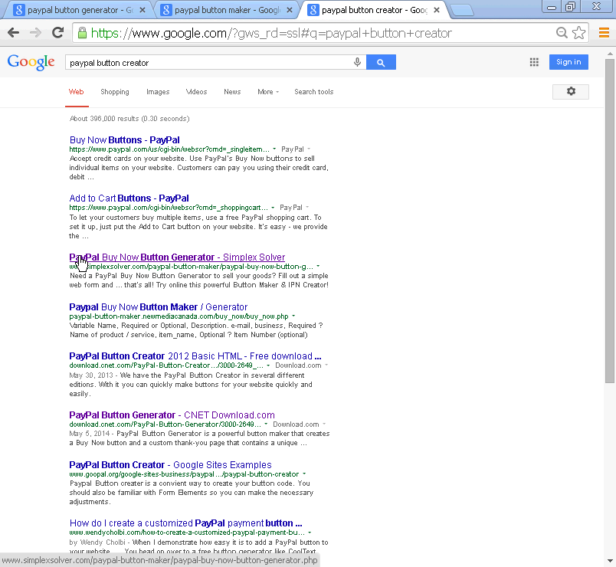616x567 pixels.
Task: Click the vertical scrollbar thumb
Action: [x=609, y=221]
